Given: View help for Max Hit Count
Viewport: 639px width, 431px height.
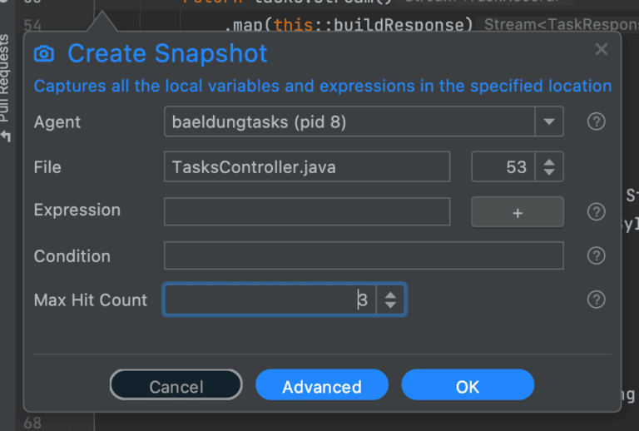Looking at the screenshot, I should tap(596, 300).
